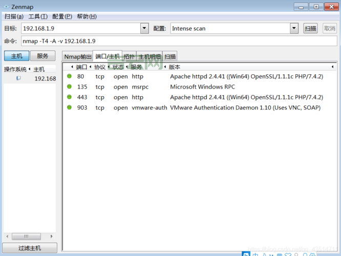Open the 帮助(H) menu
341x256 pixels.
pyautogui.click(x=87, y=16)
